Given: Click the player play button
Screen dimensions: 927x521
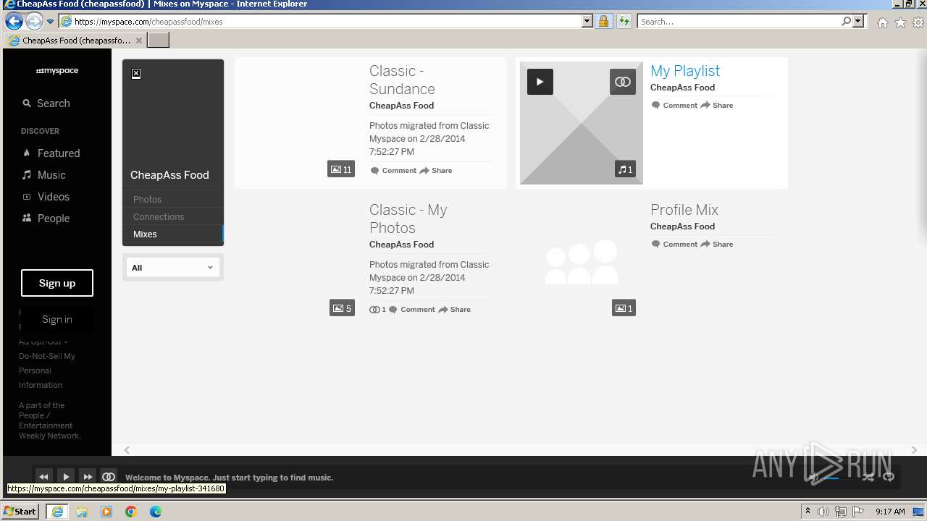Looking at the screenshot, I should tap(66, 477).
